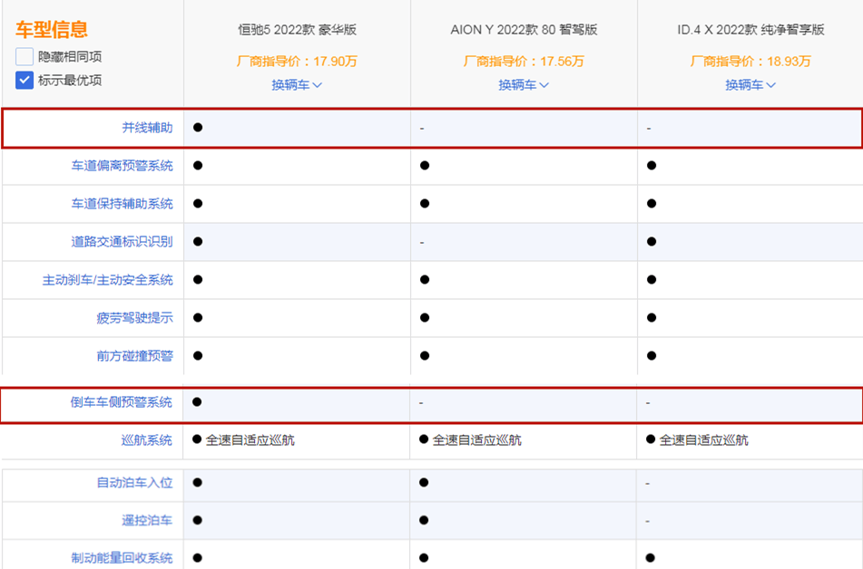Viewport: 863px width, 569px height.
Task: Open 换辆车 dropdown under AION Y 2022款
Action: coord(524,84)
